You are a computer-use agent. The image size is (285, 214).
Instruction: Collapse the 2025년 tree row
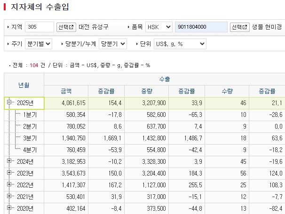point(9,103)
